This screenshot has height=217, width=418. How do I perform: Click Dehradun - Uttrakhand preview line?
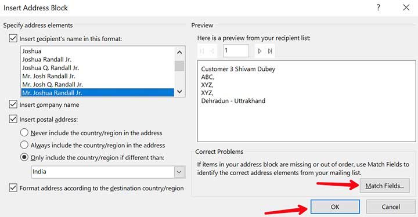coord(233,101)
